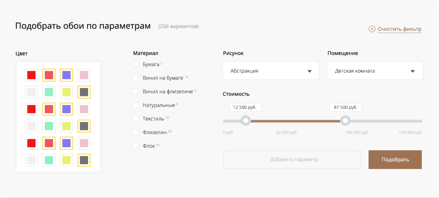Viewport: 439px width, 198px height.
Task: Check the Винил на флизелине option
Action: (x=135, y=91)
